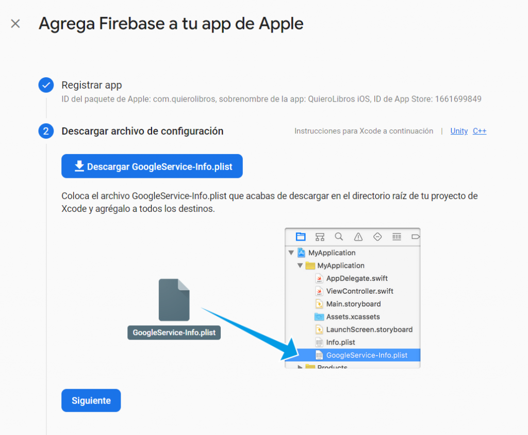Select the project navigator folder icon
This screenshot has height=435, width=528.
(301, 237)
